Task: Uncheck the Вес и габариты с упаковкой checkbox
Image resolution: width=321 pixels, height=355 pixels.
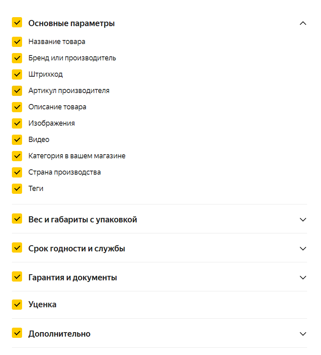Action: pos(17,219)
